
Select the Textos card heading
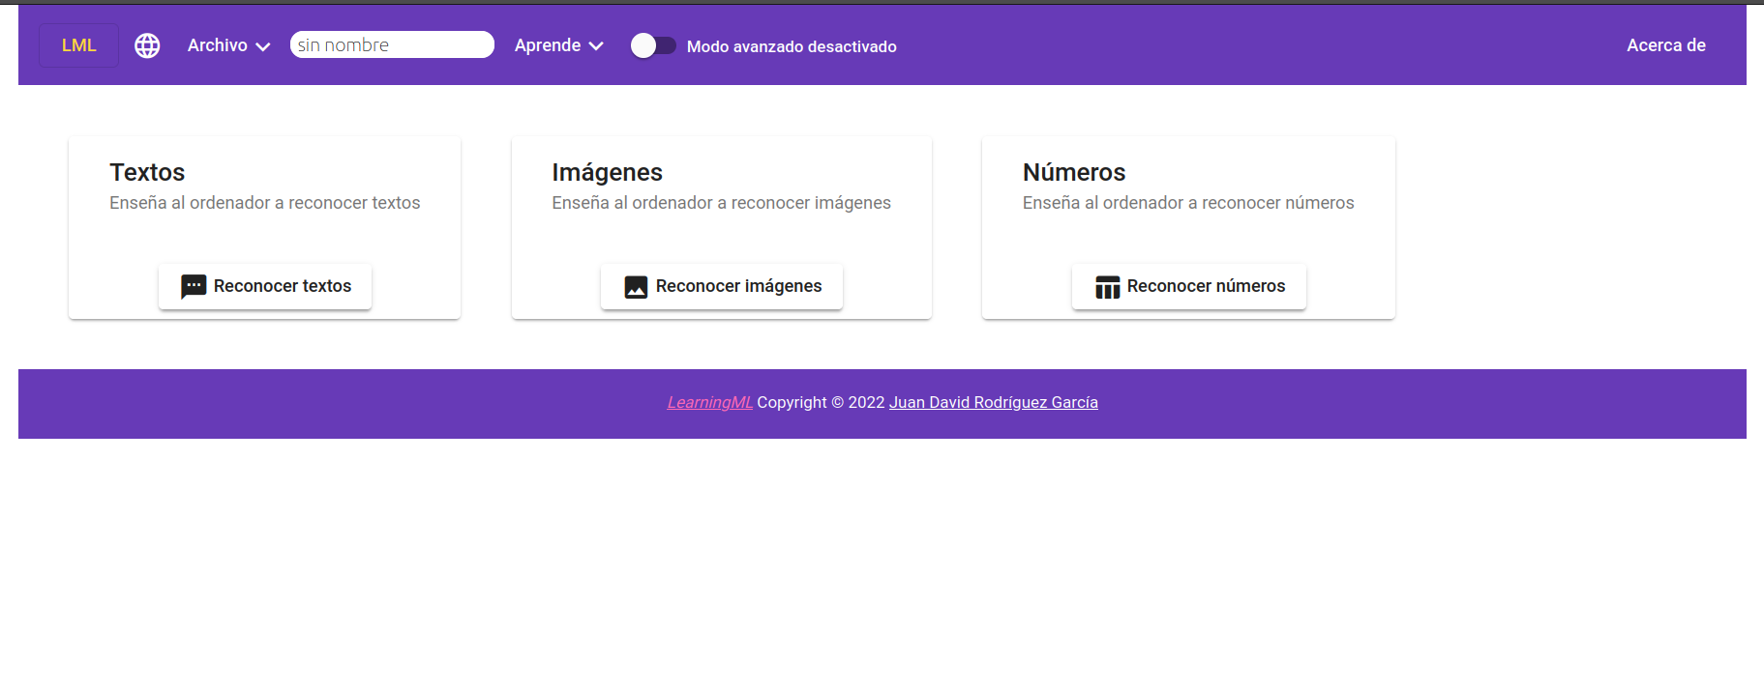tap(147, 172)
